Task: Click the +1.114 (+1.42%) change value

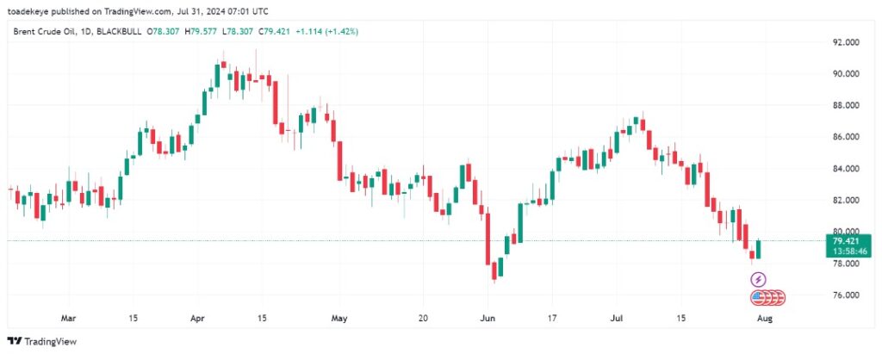Action: (x=326, y=31)
